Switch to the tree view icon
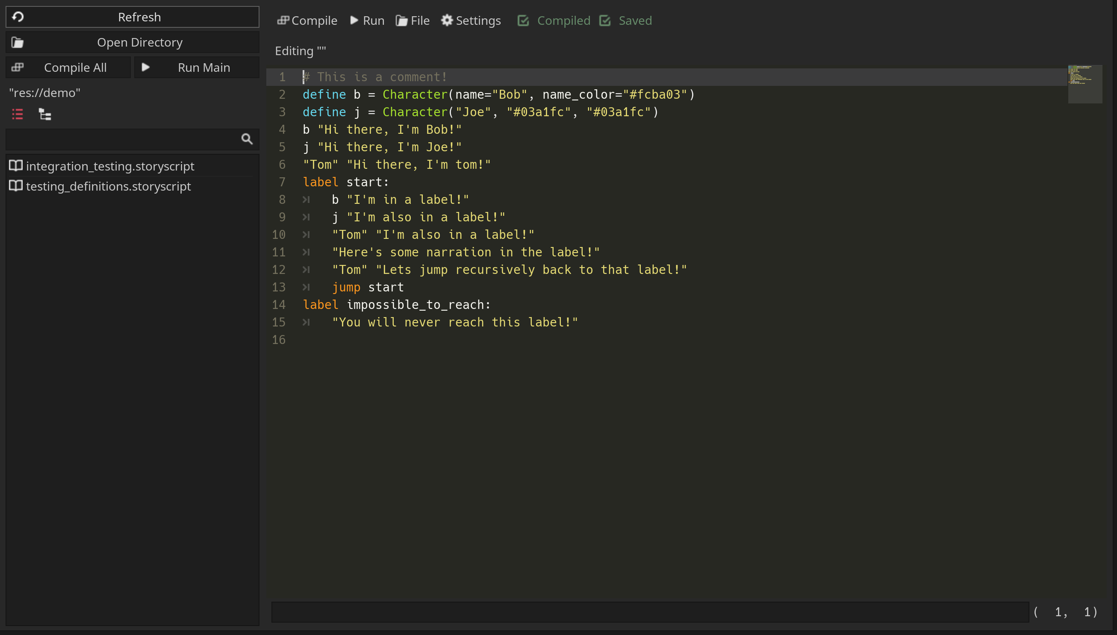Screen dimensions: 1117x635 click(45, 115)
